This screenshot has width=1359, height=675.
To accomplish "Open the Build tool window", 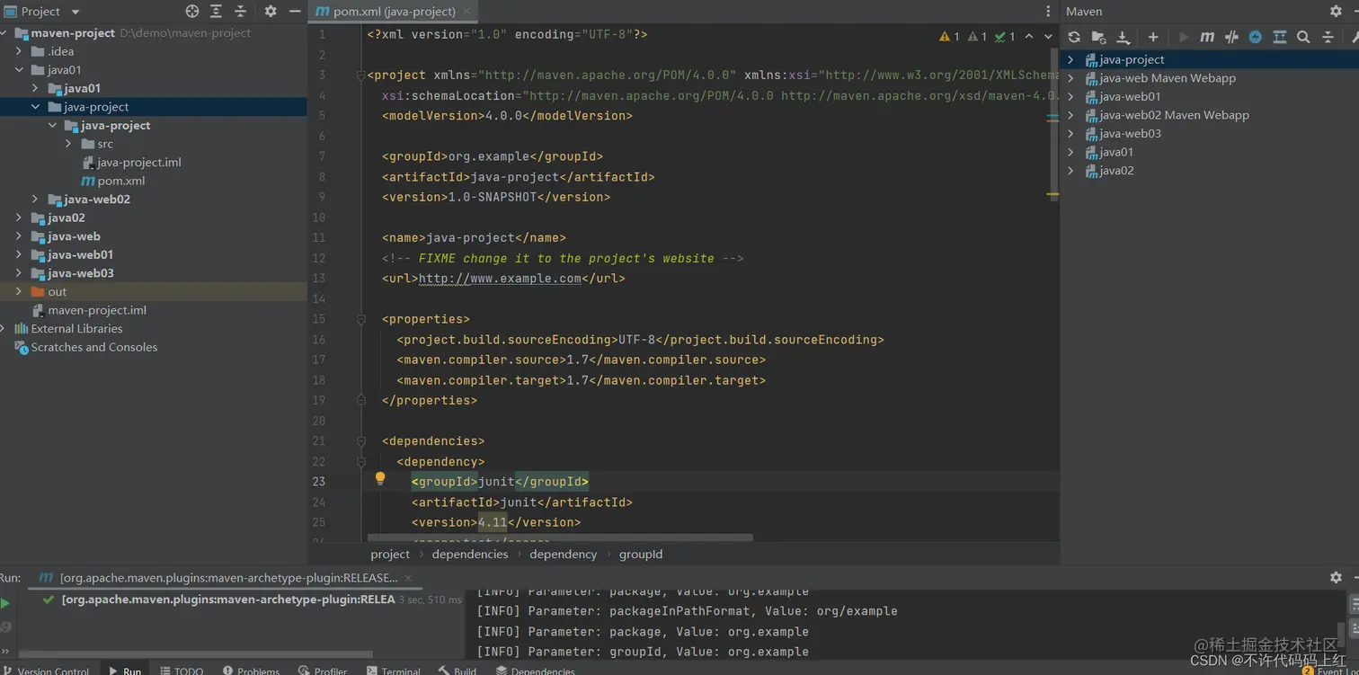I will tap(458, 671).
